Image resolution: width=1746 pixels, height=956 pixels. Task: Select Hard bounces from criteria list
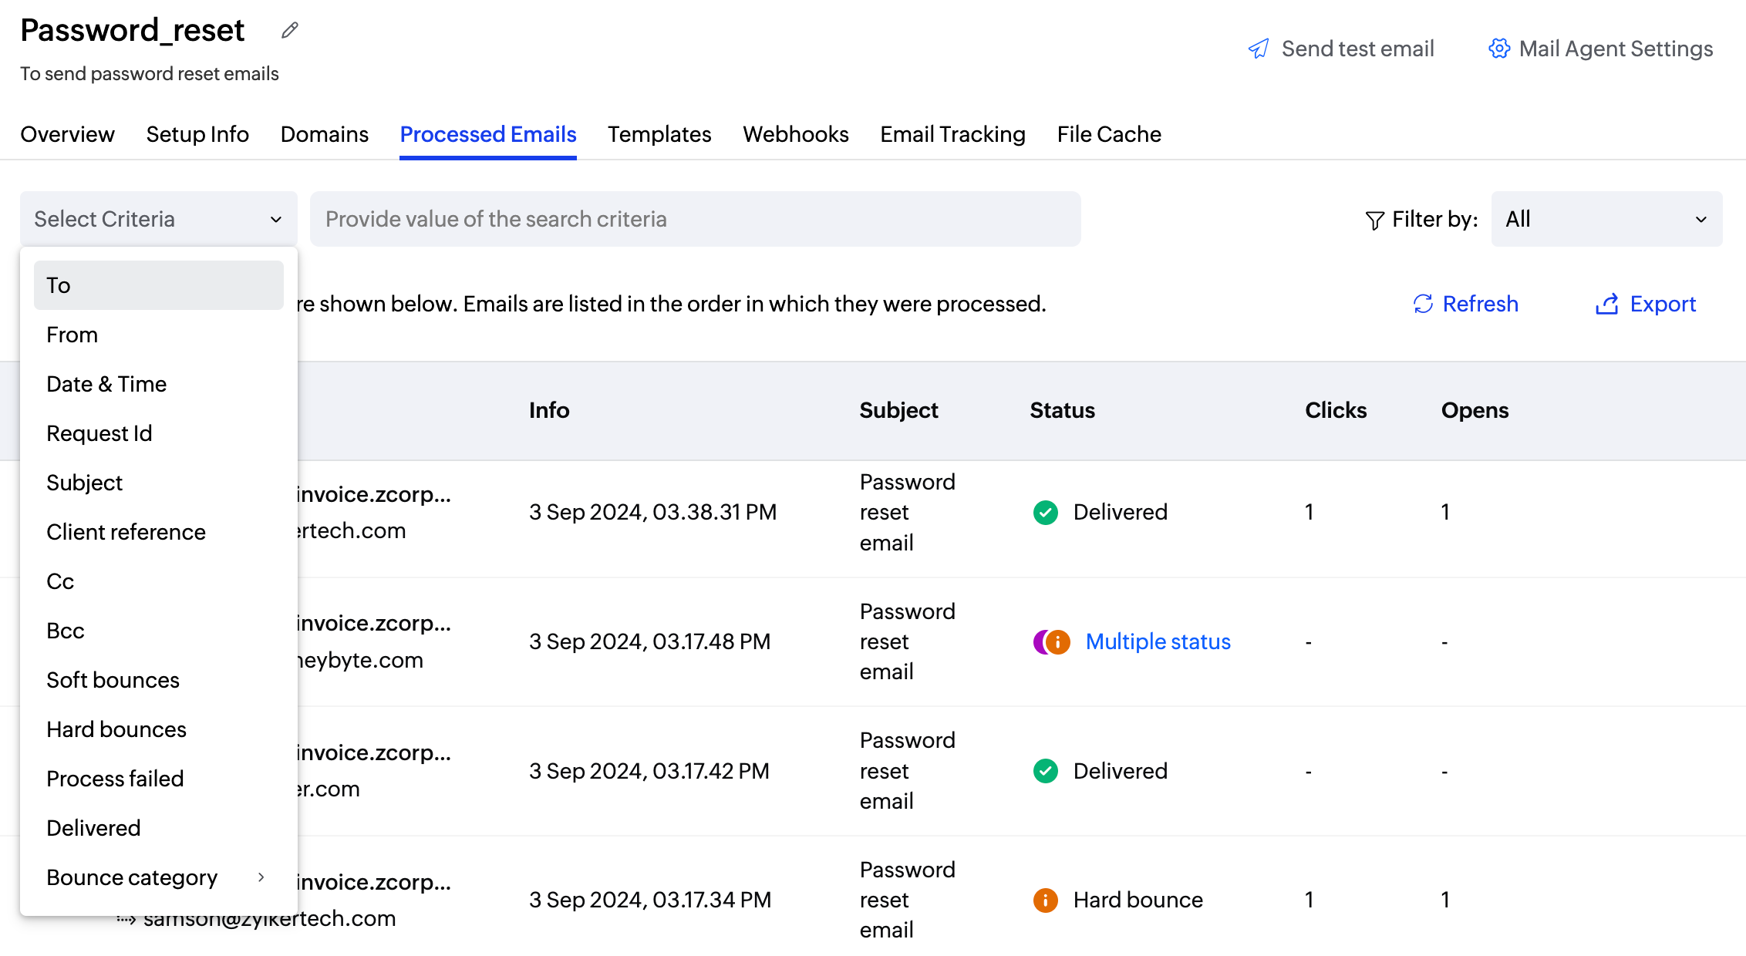tap(116, 729)
